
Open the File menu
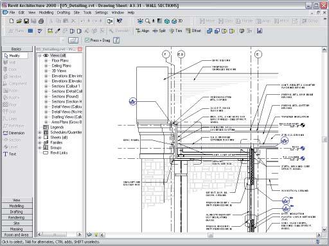click(x=12, y=13)
